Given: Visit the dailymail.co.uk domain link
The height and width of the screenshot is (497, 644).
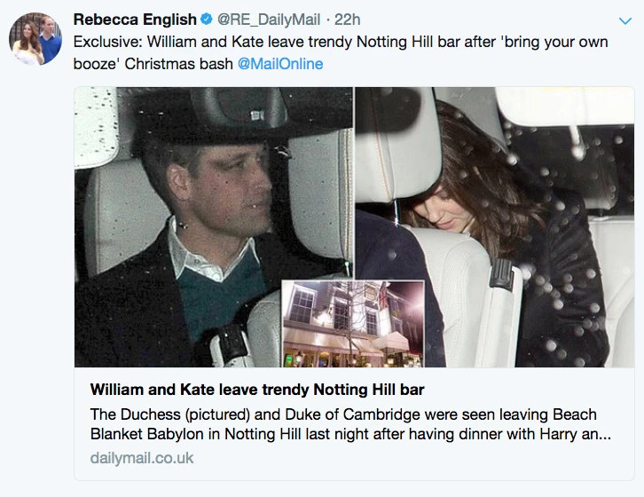Looking at the screenshot, I should click(x=142, y=458).
